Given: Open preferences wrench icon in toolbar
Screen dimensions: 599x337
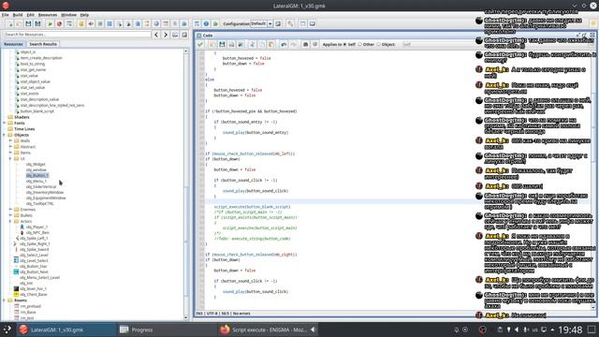Looking at the screenshot, I should (290, 23).
